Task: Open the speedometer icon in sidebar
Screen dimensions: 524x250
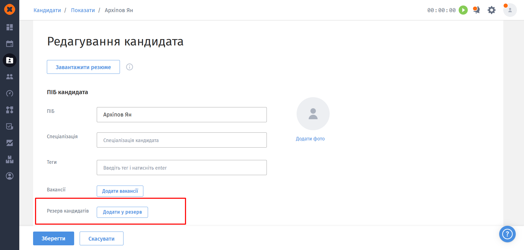Action: tap(10, 93)
